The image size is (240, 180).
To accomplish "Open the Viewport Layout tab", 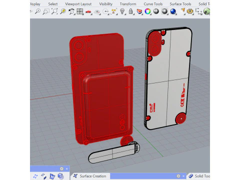I will tap(78, 4).
